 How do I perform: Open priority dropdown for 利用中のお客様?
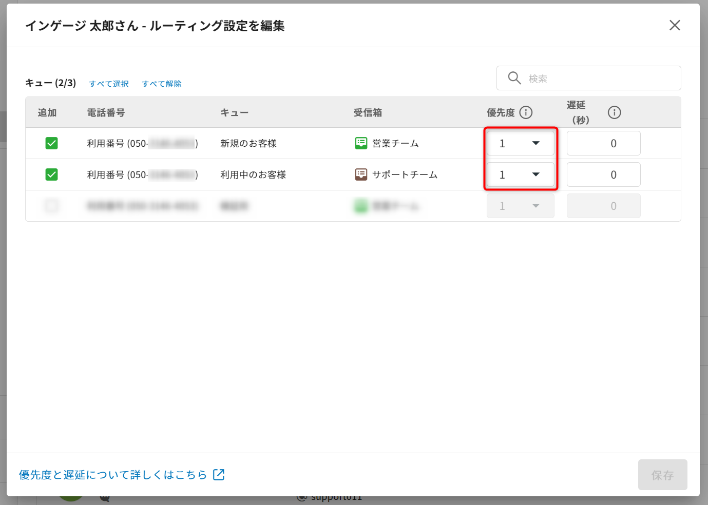pyautogui.click(x=520, y=174)
